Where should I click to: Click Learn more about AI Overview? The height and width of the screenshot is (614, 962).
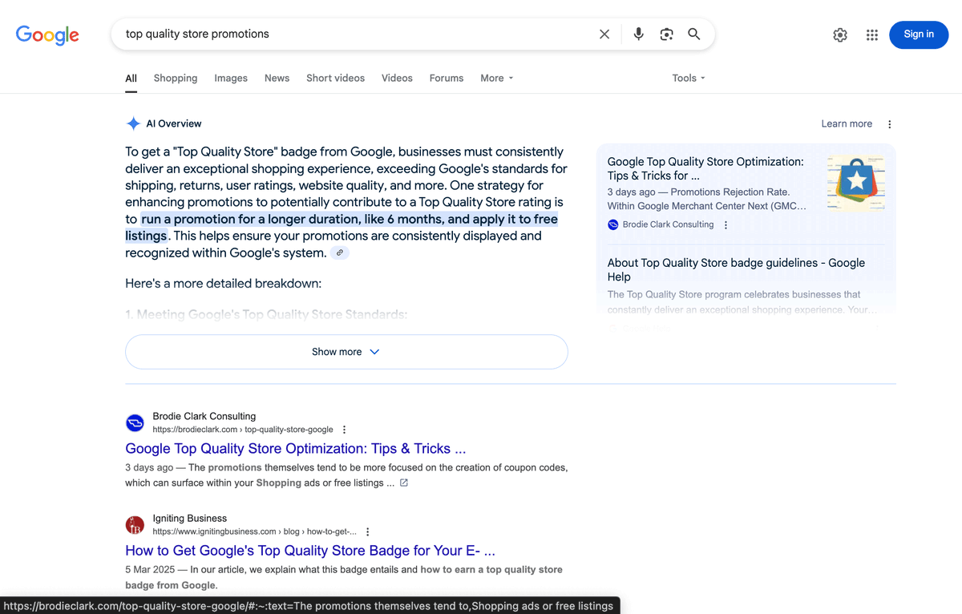(x=847, y=124)
